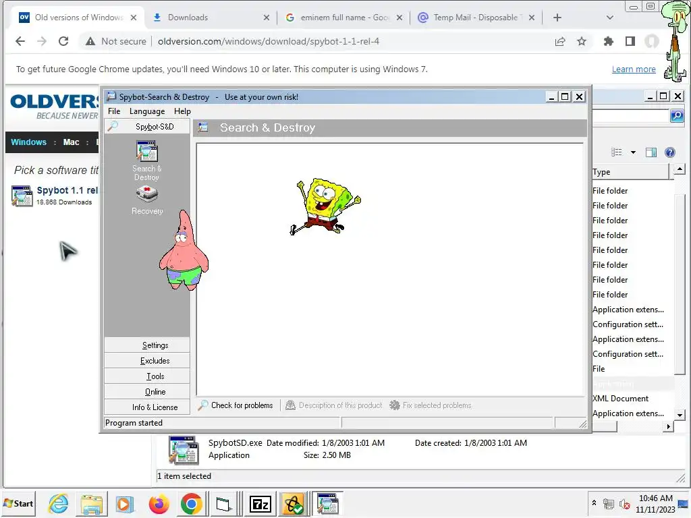Click network icon in system tray

point(609,503)
